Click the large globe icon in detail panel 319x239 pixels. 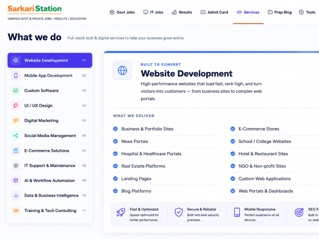(122, 70)
